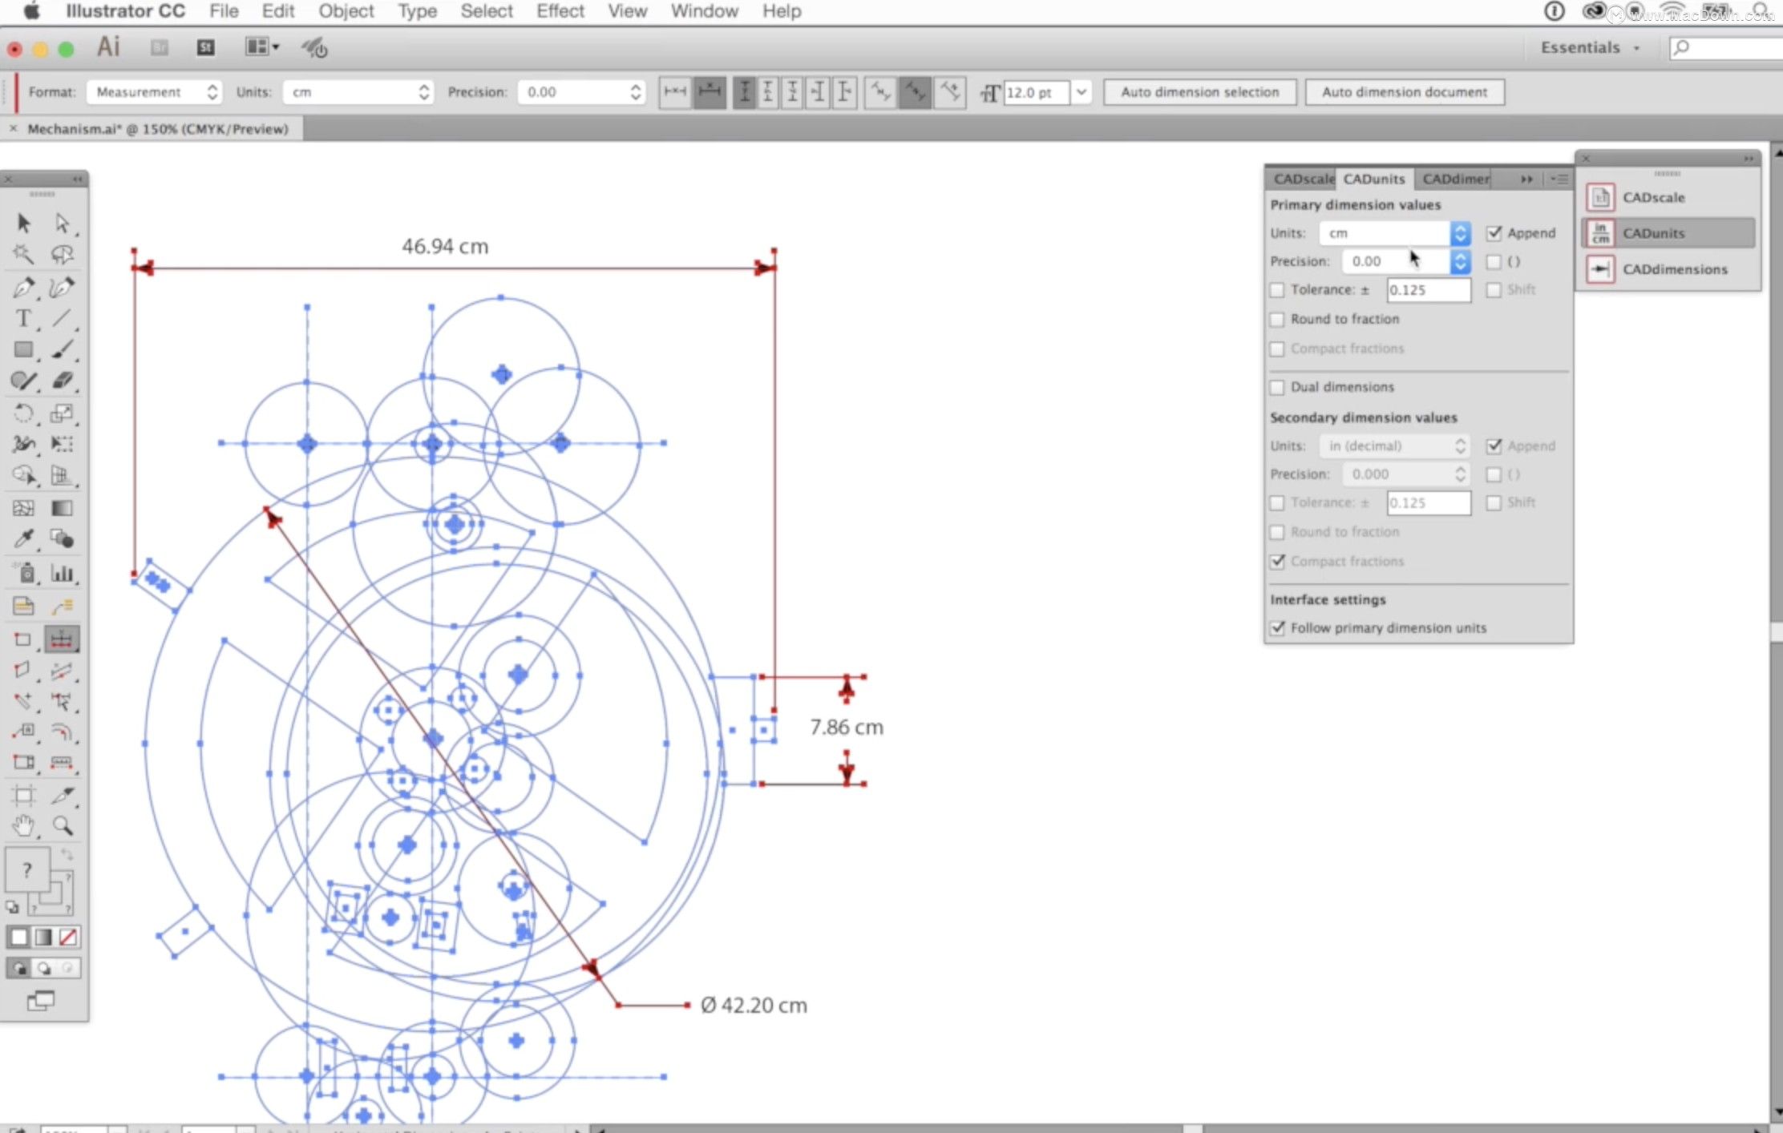
Task: Uncheck Follow primary dimension units
Action: click(1277, 628)
